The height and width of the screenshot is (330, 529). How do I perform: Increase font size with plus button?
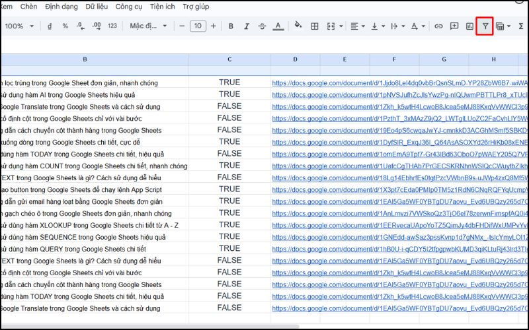(x=213, y=26)
